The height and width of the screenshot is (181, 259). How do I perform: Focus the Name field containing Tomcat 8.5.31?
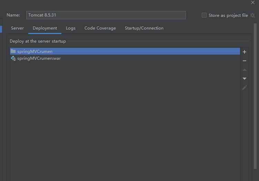[106, 15]
